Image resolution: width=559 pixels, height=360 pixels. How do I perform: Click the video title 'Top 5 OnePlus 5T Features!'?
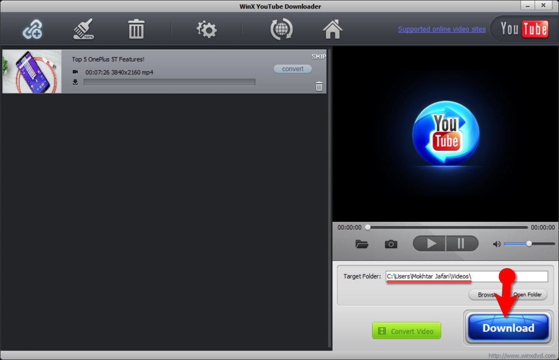point(108,59)
